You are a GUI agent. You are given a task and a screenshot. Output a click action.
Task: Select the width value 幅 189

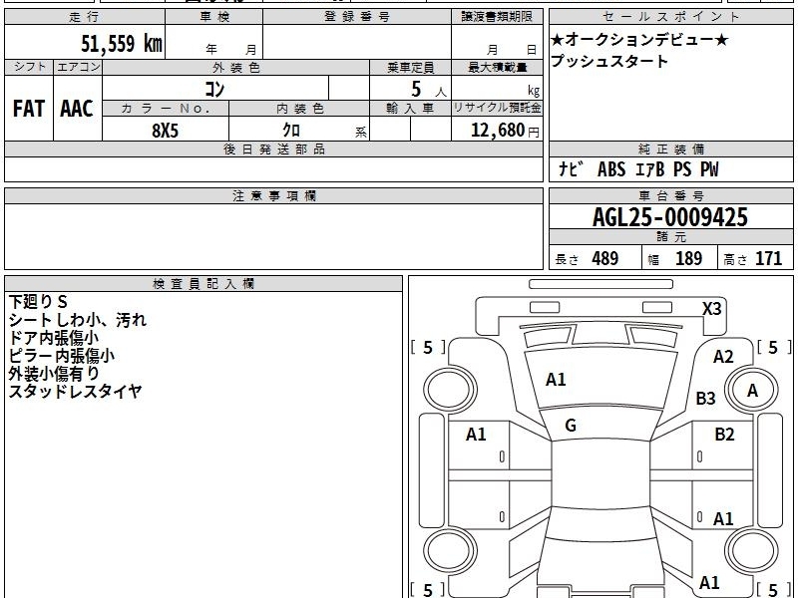click(x=675, y=259)
